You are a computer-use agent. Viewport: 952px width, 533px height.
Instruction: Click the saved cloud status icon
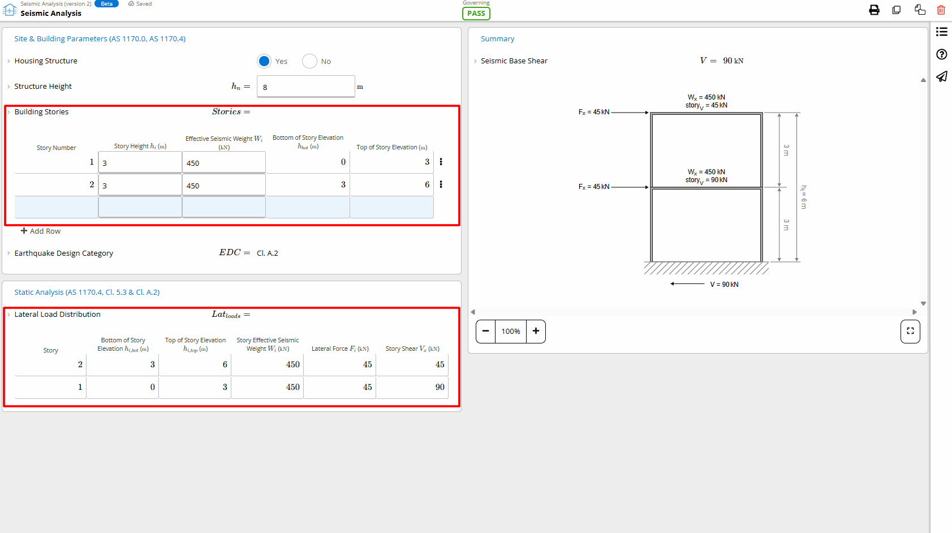131,3
